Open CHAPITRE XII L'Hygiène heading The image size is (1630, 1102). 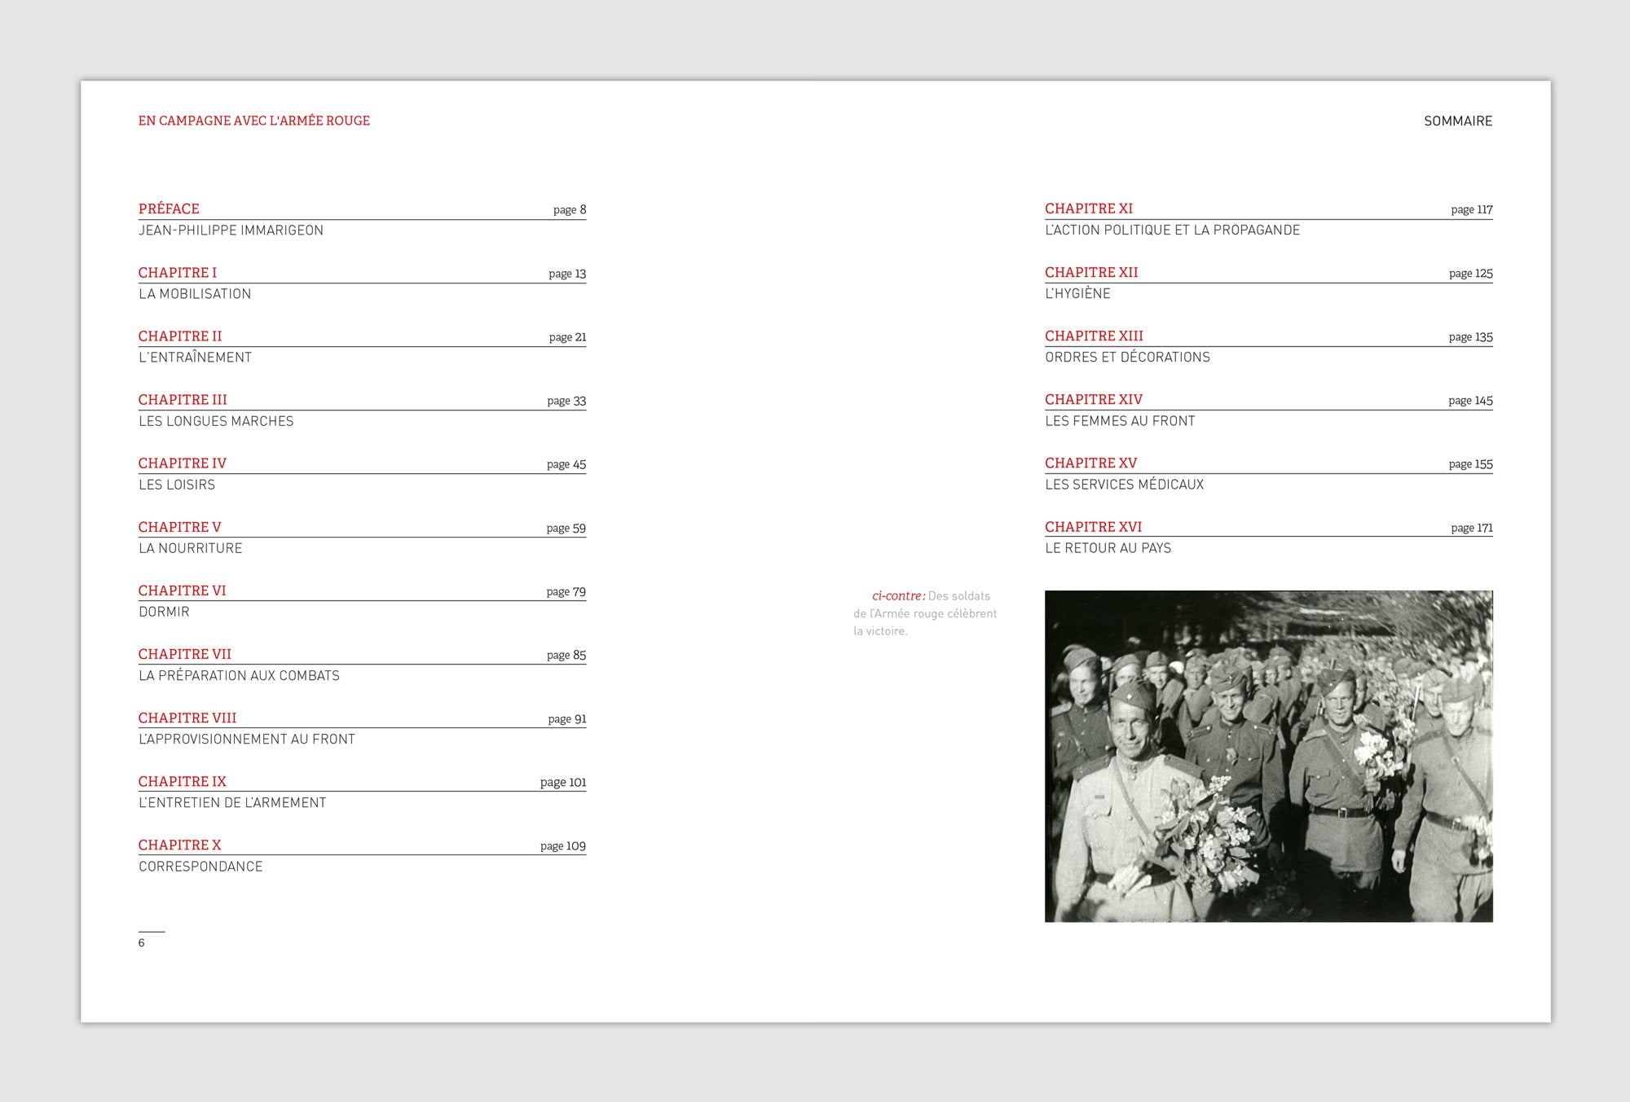(x=1091, y=273)
